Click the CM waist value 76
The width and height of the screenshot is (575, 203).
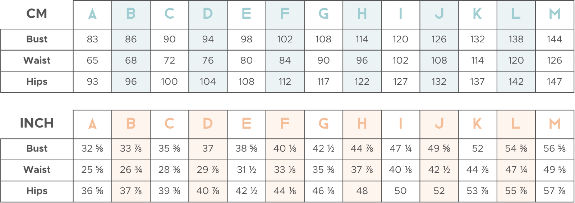click(x=208, y=60)
